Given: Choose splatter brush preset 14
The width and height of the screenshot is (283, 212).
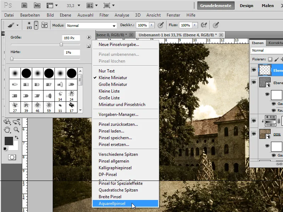Looking at the screenshot, I should (x=60, y=96).
